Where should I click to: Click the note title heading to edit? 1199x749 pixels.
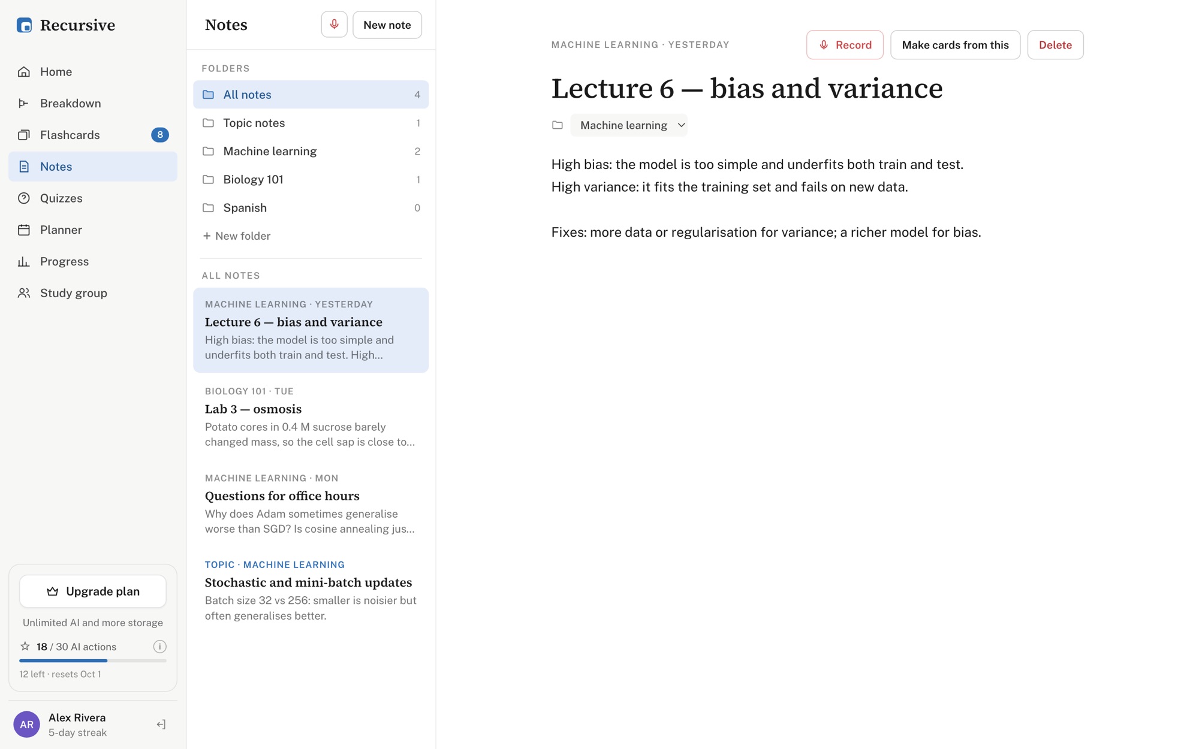click(x=746, y=89)
